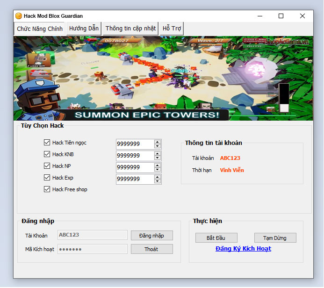Decrement the Hack NP value
The height and width of the screenshot is (288, 324).
(158, 169)
